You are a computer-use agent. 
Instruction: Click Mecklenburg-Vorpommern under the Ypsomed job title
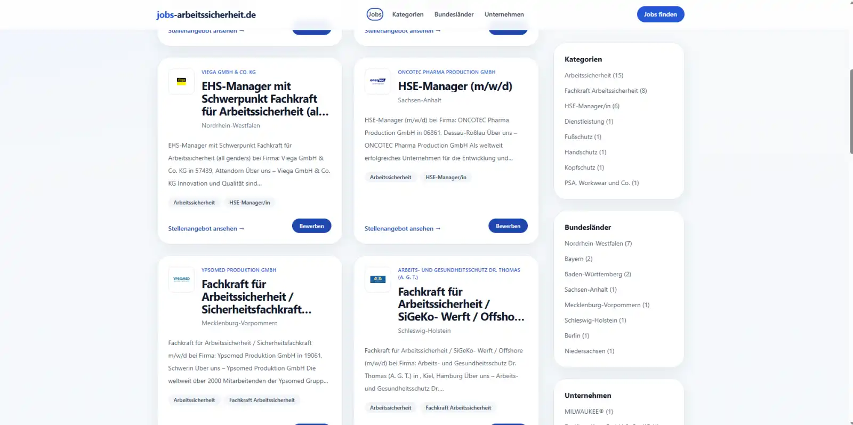(x=239, y=323)
